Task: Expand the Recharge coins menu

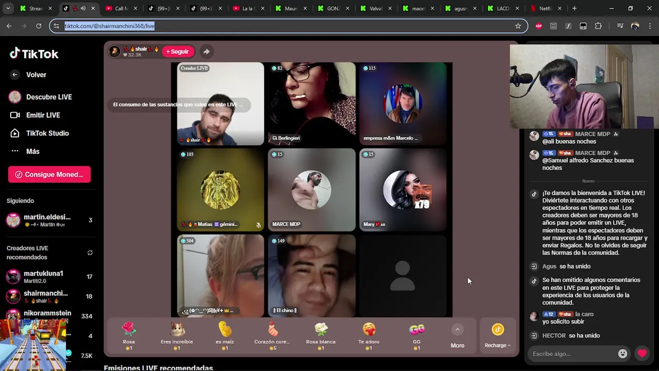Action: pos(497,335)
